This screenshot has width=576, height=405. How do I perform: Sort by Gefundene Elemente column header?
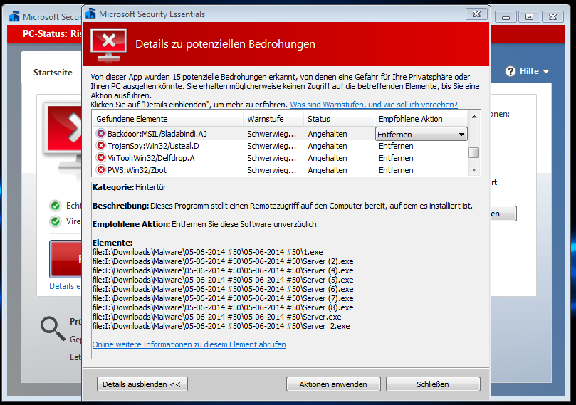(x=167, y=119)
